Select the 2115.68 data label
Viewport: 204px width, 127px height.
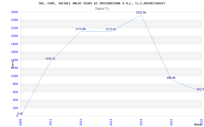(81, 29)
